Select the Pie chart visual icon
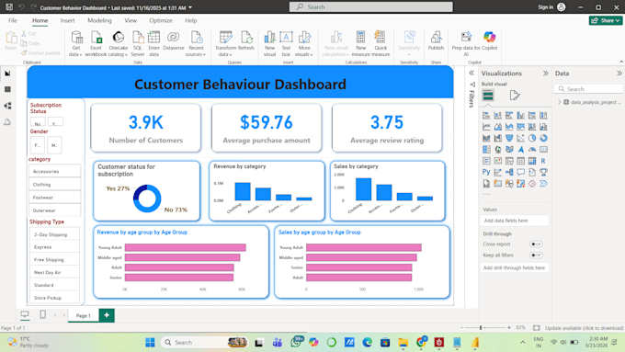This screenshot has width=625, height=352. coord(532,139)
